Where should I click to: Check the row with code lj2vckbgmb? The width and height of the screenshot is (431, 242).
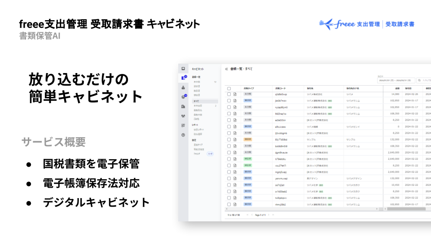[229, 133]
